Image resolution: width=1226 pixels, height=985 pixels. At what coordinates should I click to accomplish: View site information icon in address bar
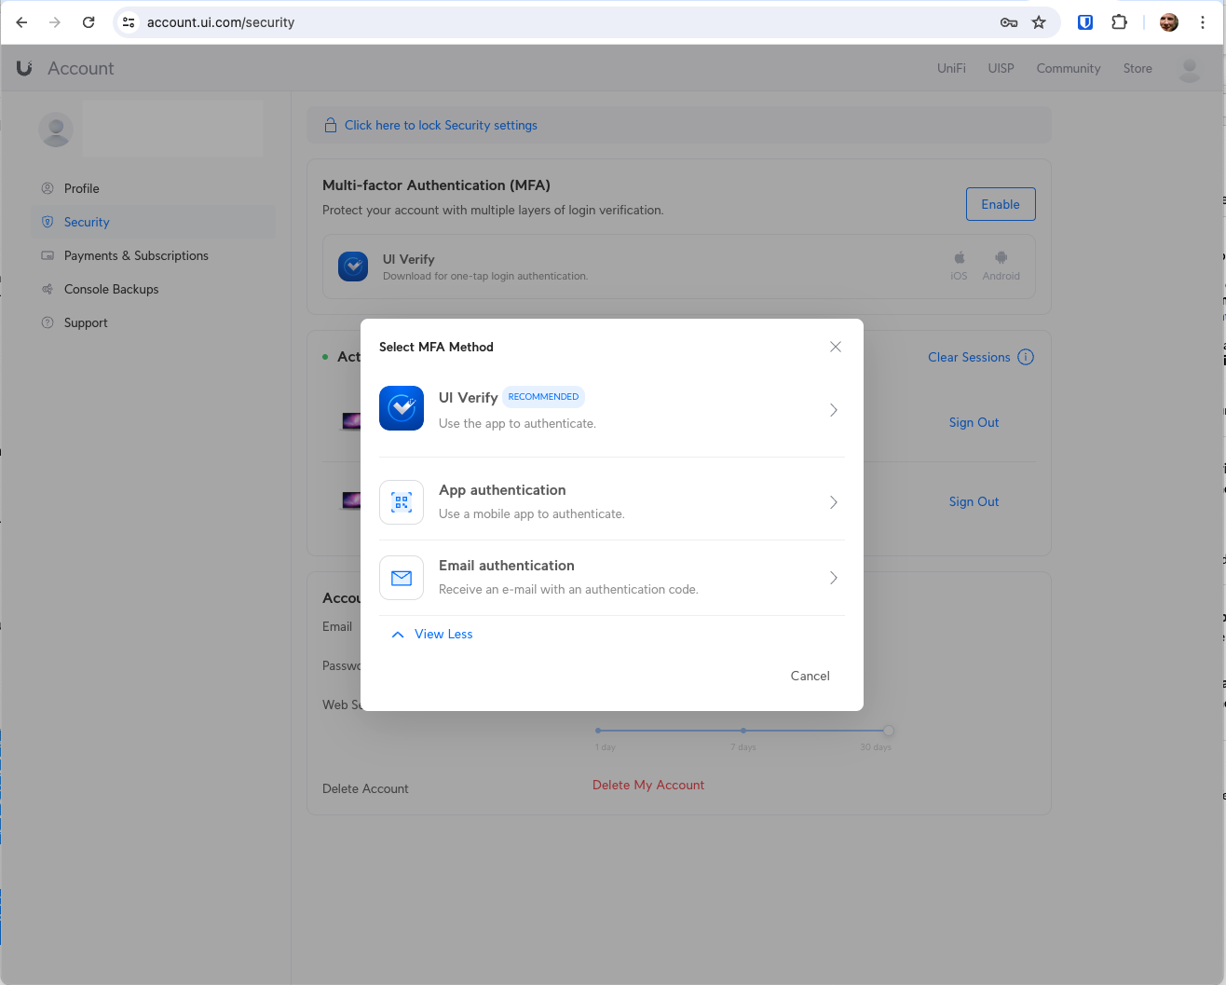click(x=129, y=22)
